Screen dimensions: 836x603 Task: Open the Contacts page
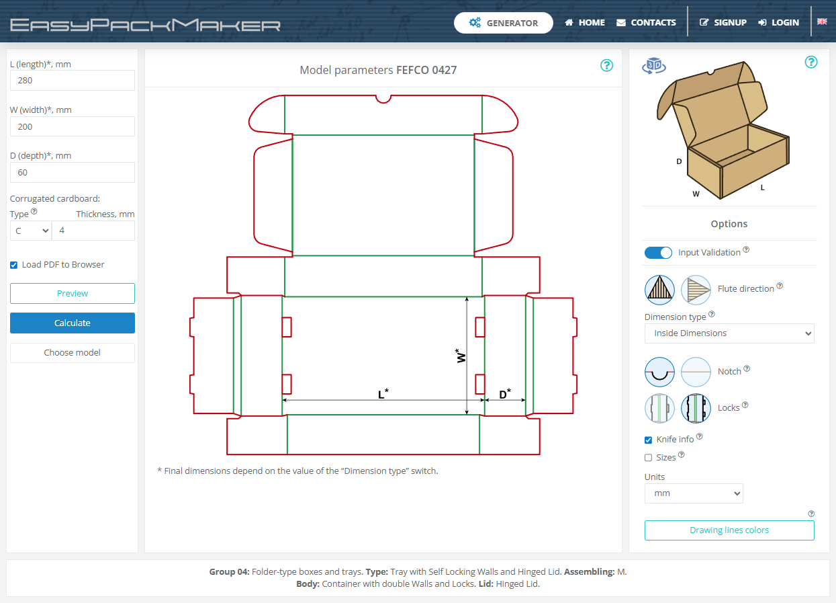click(x=646, y=23)
